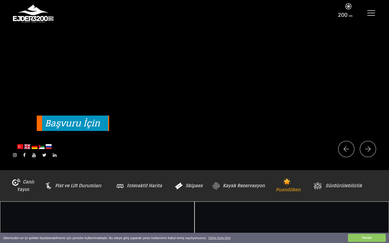Switch language to Russian flag

pyautogui.click(x=49, y=147)
